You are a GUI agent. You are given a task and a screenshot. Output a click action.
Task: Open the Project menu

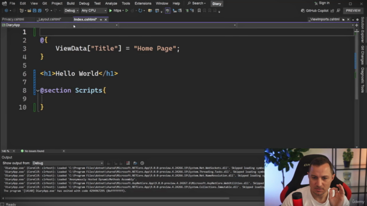(x=57, y=3)
